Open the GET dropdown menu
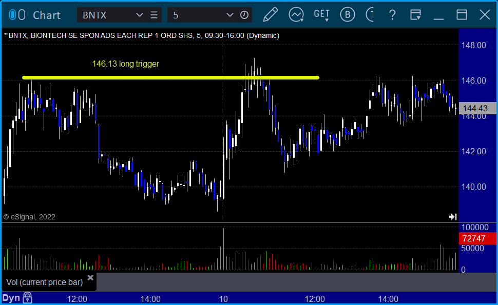The height and width of the screenshot is (305, 498). pos(322,15)
